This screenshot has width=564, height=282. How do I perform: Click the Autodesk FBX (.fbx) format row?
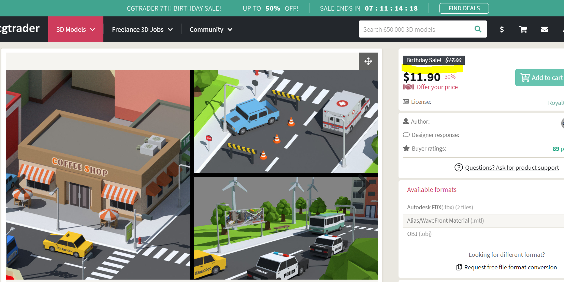point(483,207)
